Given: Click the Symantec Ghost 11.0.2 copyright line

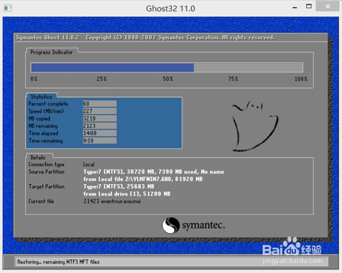Looking at the screenshot, I should coord(145,38).
